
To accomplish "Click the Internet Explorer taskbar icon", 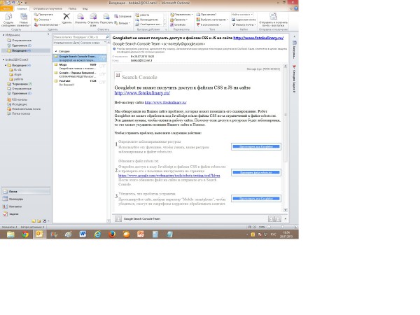I will pos(97,234).
